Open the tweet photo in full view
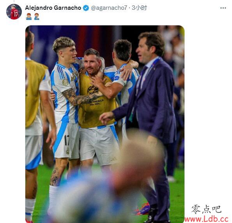 click(x=105, y=124)
